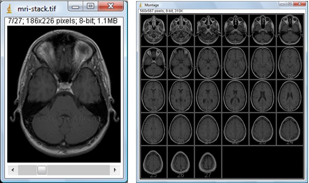Close the Montage window
This screenshot has width=309, height=183.
point(299,4)
